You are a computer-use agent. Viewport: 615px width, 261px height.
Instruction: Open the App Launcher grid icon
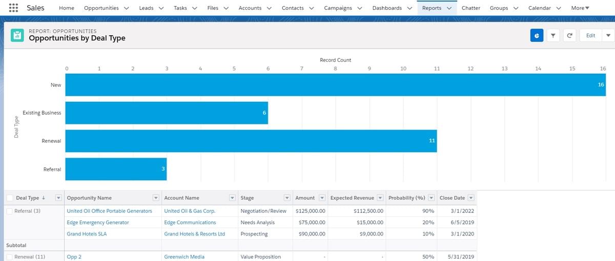(14, 8)
